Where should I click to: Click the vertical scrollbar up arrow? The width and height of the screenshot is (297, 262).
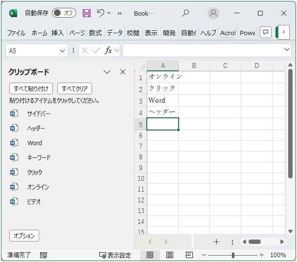290,65
